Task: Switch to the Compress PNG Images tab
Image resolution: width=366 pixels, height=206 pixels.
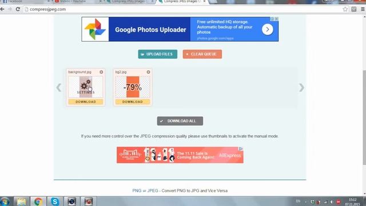Action: tap(130, 1)
